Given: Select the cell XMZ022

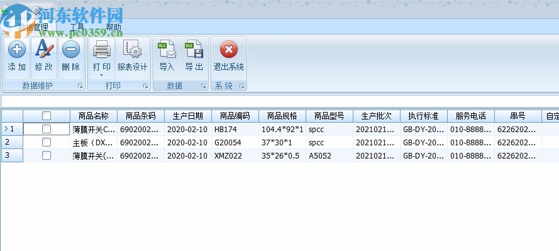Looking at the screenshot, I should click(x=235, y=155).
